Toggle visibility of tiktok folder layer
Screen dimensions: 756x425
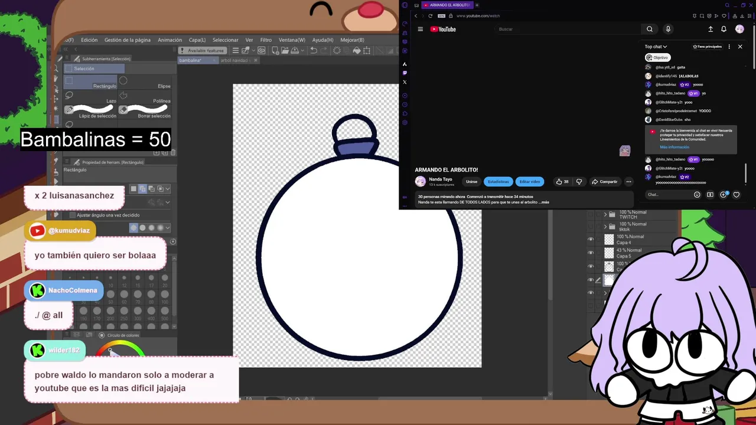tap(591, 227)
